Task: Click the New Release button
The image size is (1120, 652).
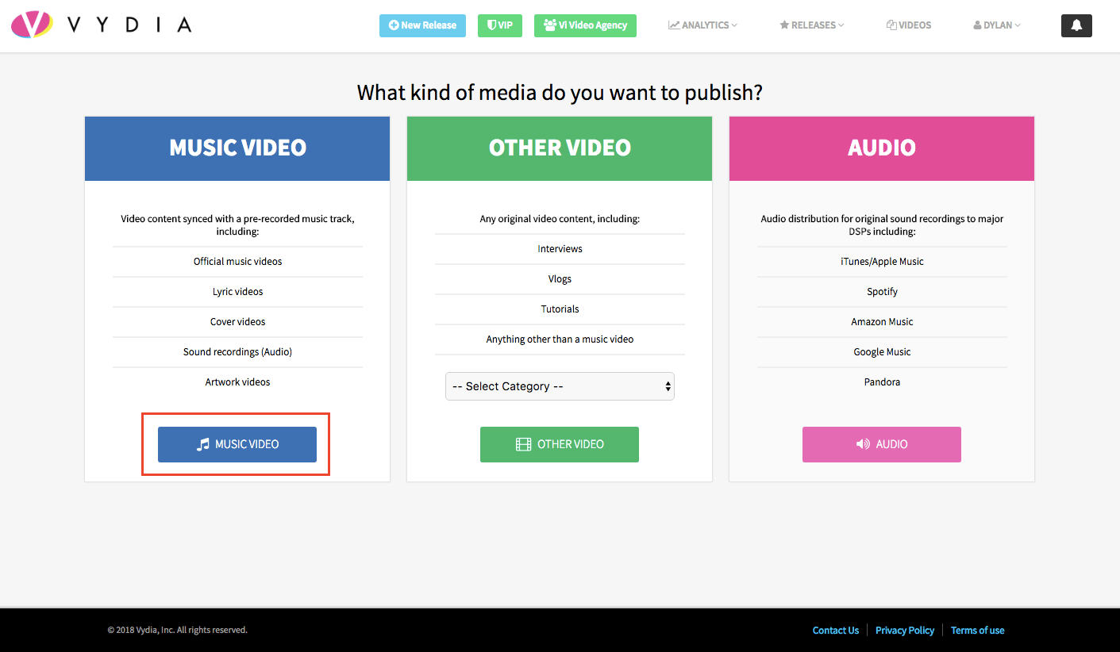Action: [x=422, y=25]
